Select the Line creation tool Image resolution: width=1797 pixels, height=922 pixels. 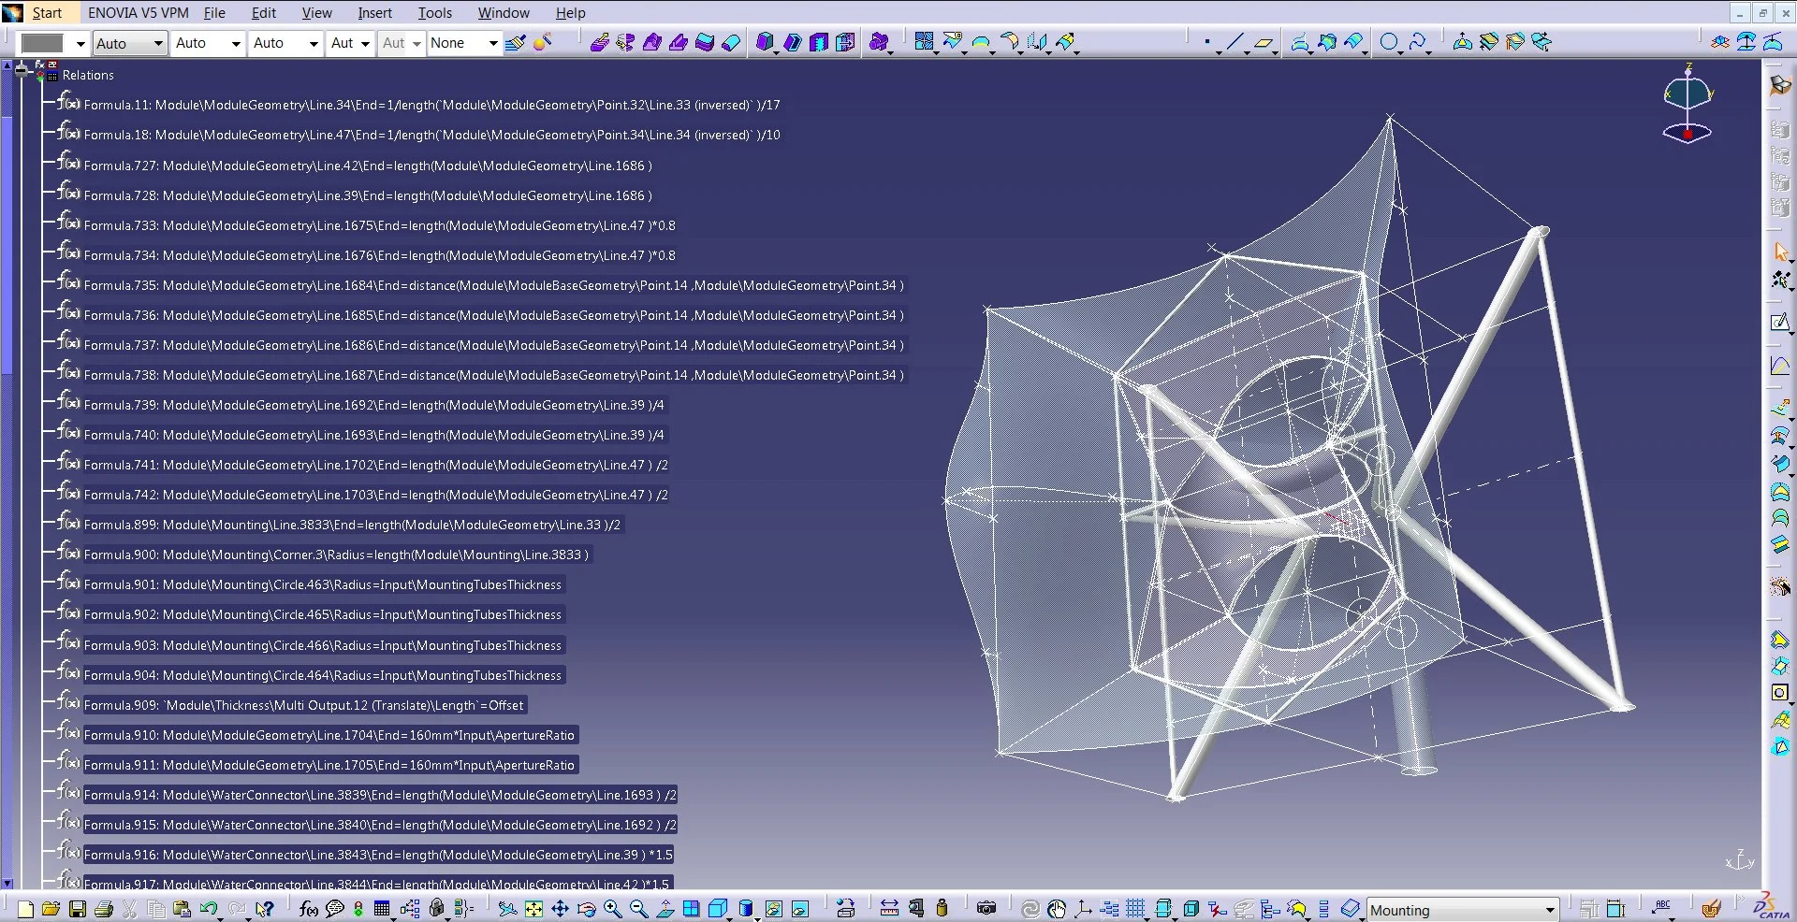point(1235,42)
